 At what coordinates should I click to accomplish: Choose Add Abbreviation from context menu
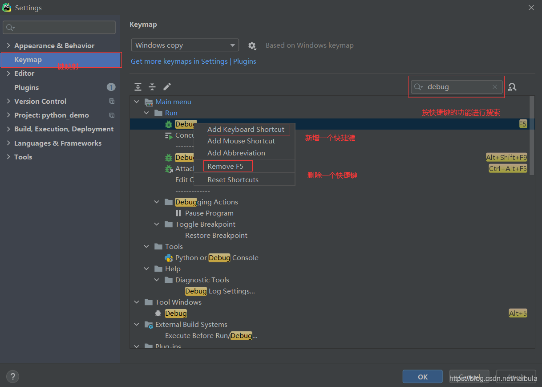pos(244,153)
